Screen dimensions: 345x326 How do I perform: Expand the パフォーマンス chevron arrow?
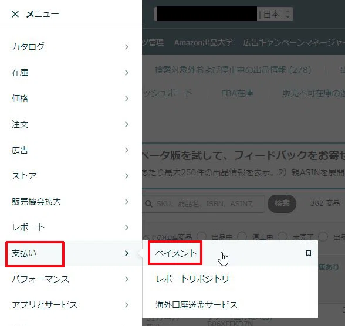(127, 279)
